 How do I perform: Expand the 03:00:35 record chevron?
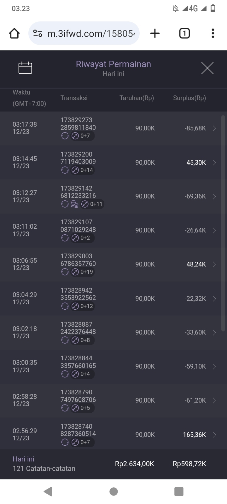click(x=214, y=366)
